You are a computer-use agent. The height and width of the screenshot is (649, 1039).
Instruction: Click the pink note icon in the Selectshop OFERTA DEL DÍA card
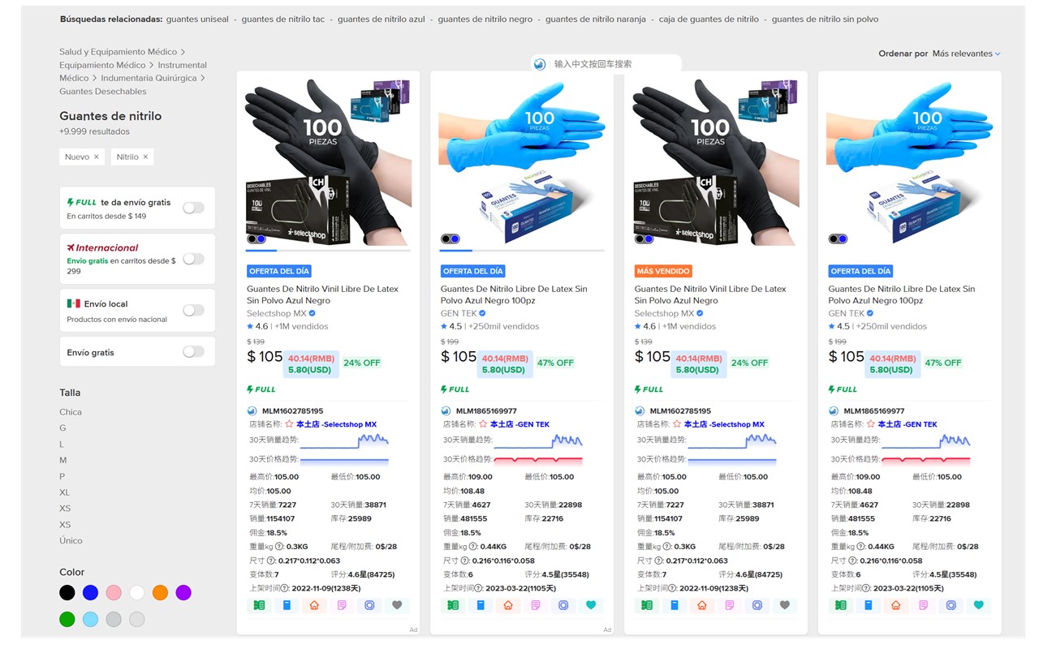click(342, 605)
